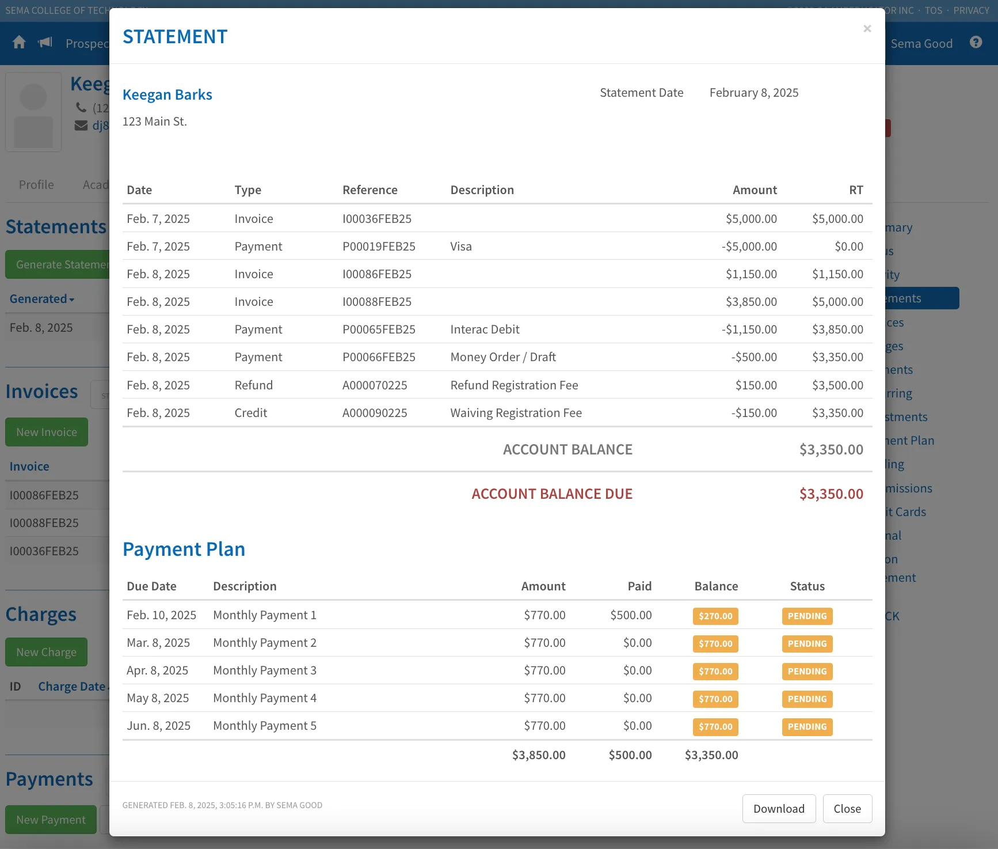Screen dimensions: 998x849
Task: Switch to the Profile tab
Action: pyautogui.click(x=36, y=185)
